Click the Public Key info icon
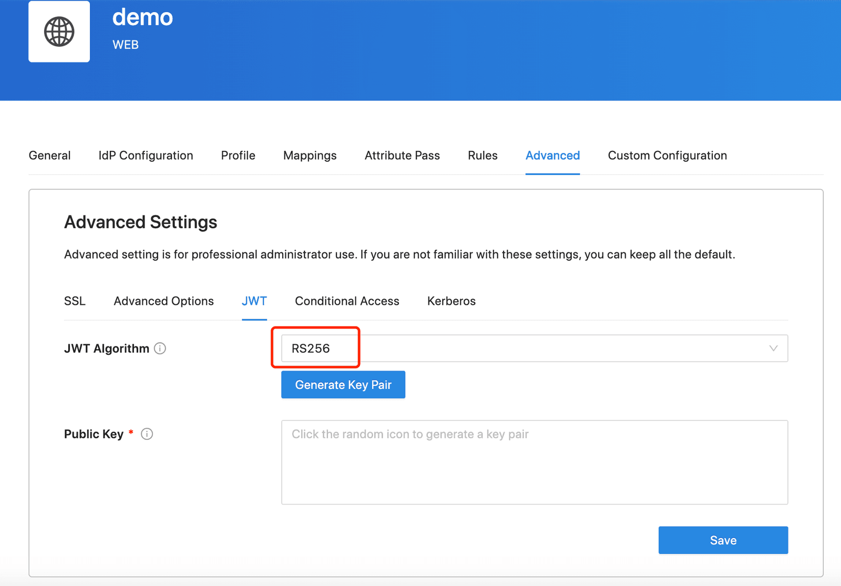Viewport: 841px width, 586px height. coord(147,434)
